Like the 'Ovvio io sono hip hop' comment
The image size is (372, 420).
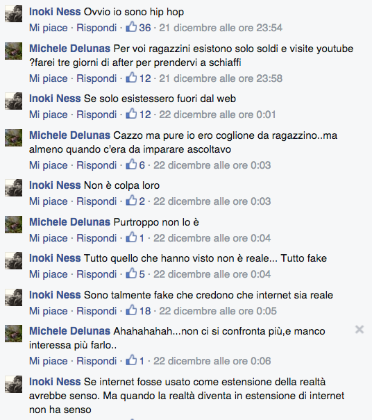tap(48, 28)
